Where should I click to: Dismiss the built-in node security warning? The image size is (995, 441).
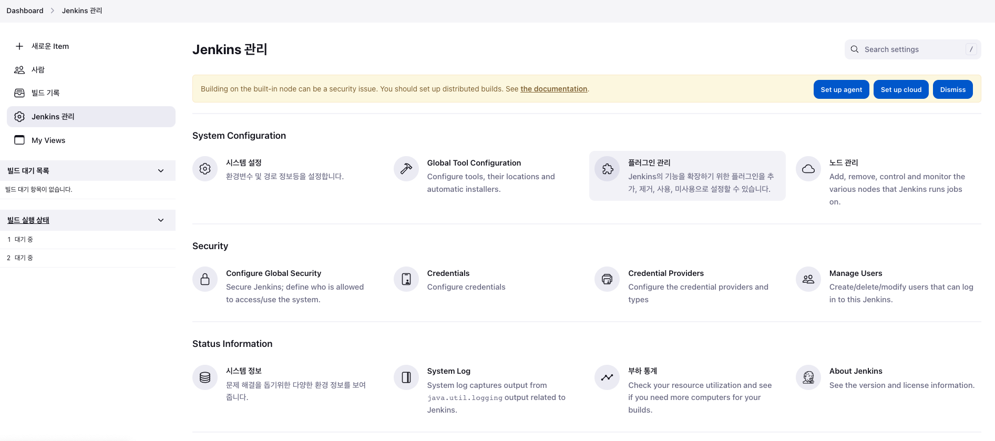(952, 89)
